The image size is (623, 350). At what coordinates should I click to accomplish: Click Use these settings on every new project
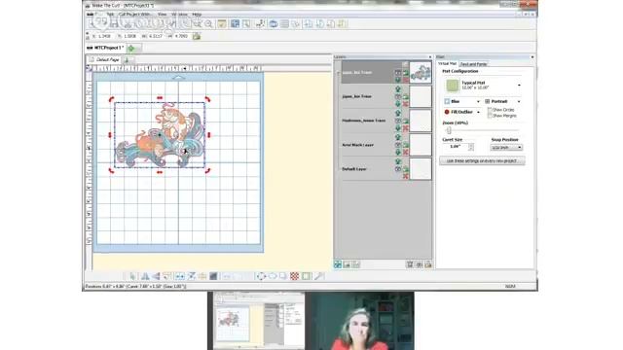tap(482, 160)
